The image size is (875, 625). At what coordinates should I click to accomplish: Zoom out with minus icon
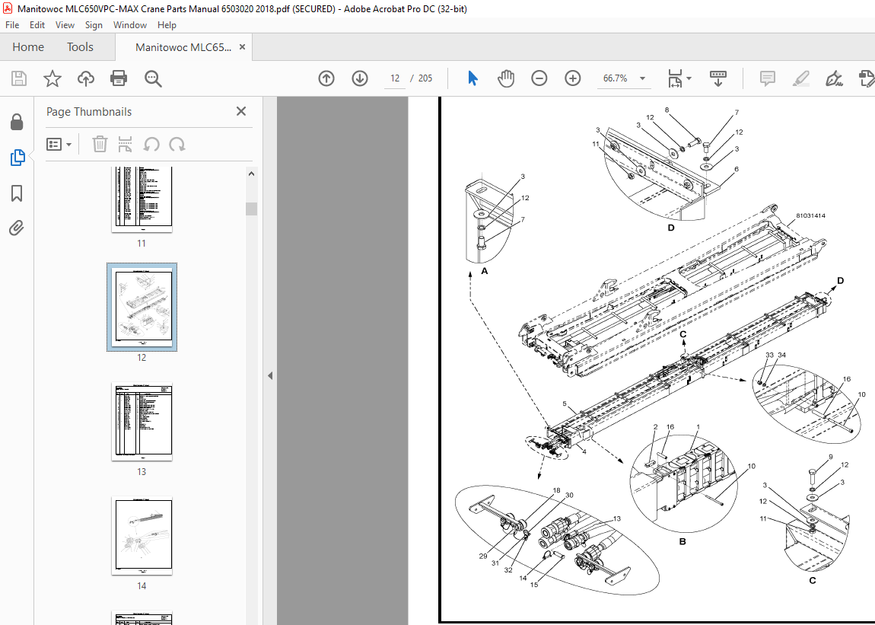point(539,78)
